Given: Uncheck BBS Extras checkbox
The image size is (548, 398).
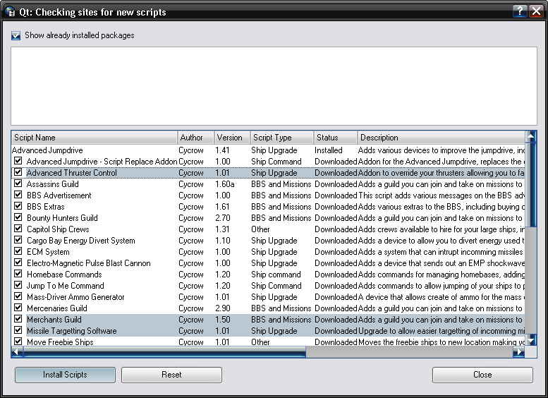Looking at the screenshot, I should [x=18, y=206].
